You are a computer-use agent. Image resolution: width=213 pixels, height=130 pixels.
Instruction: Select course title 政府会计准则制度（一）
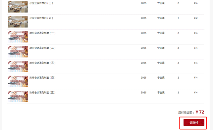point(43,33)
